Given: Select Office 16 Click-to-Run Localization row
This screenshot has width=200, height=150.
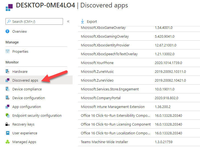Looking at the screenshot, I should click(x=139, y=133).
